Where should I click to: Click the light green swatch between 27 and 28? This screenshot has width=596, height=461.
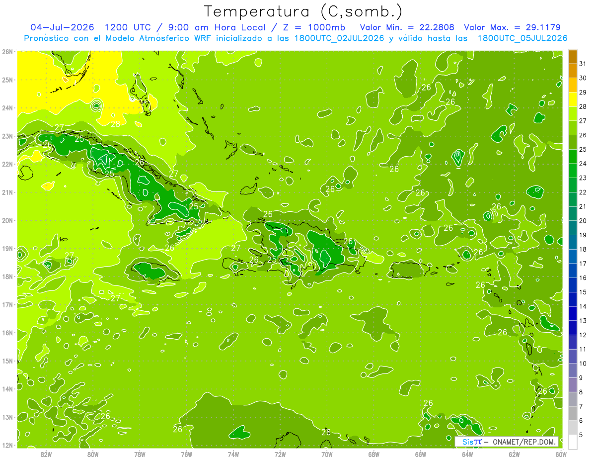pyautogui.click(x=573, y=114)
